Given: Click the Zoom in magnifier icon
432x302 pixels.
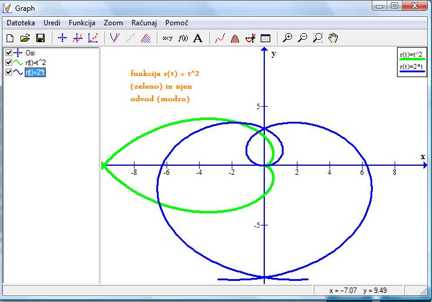Looking at the screenshot, I should point(288,38).
